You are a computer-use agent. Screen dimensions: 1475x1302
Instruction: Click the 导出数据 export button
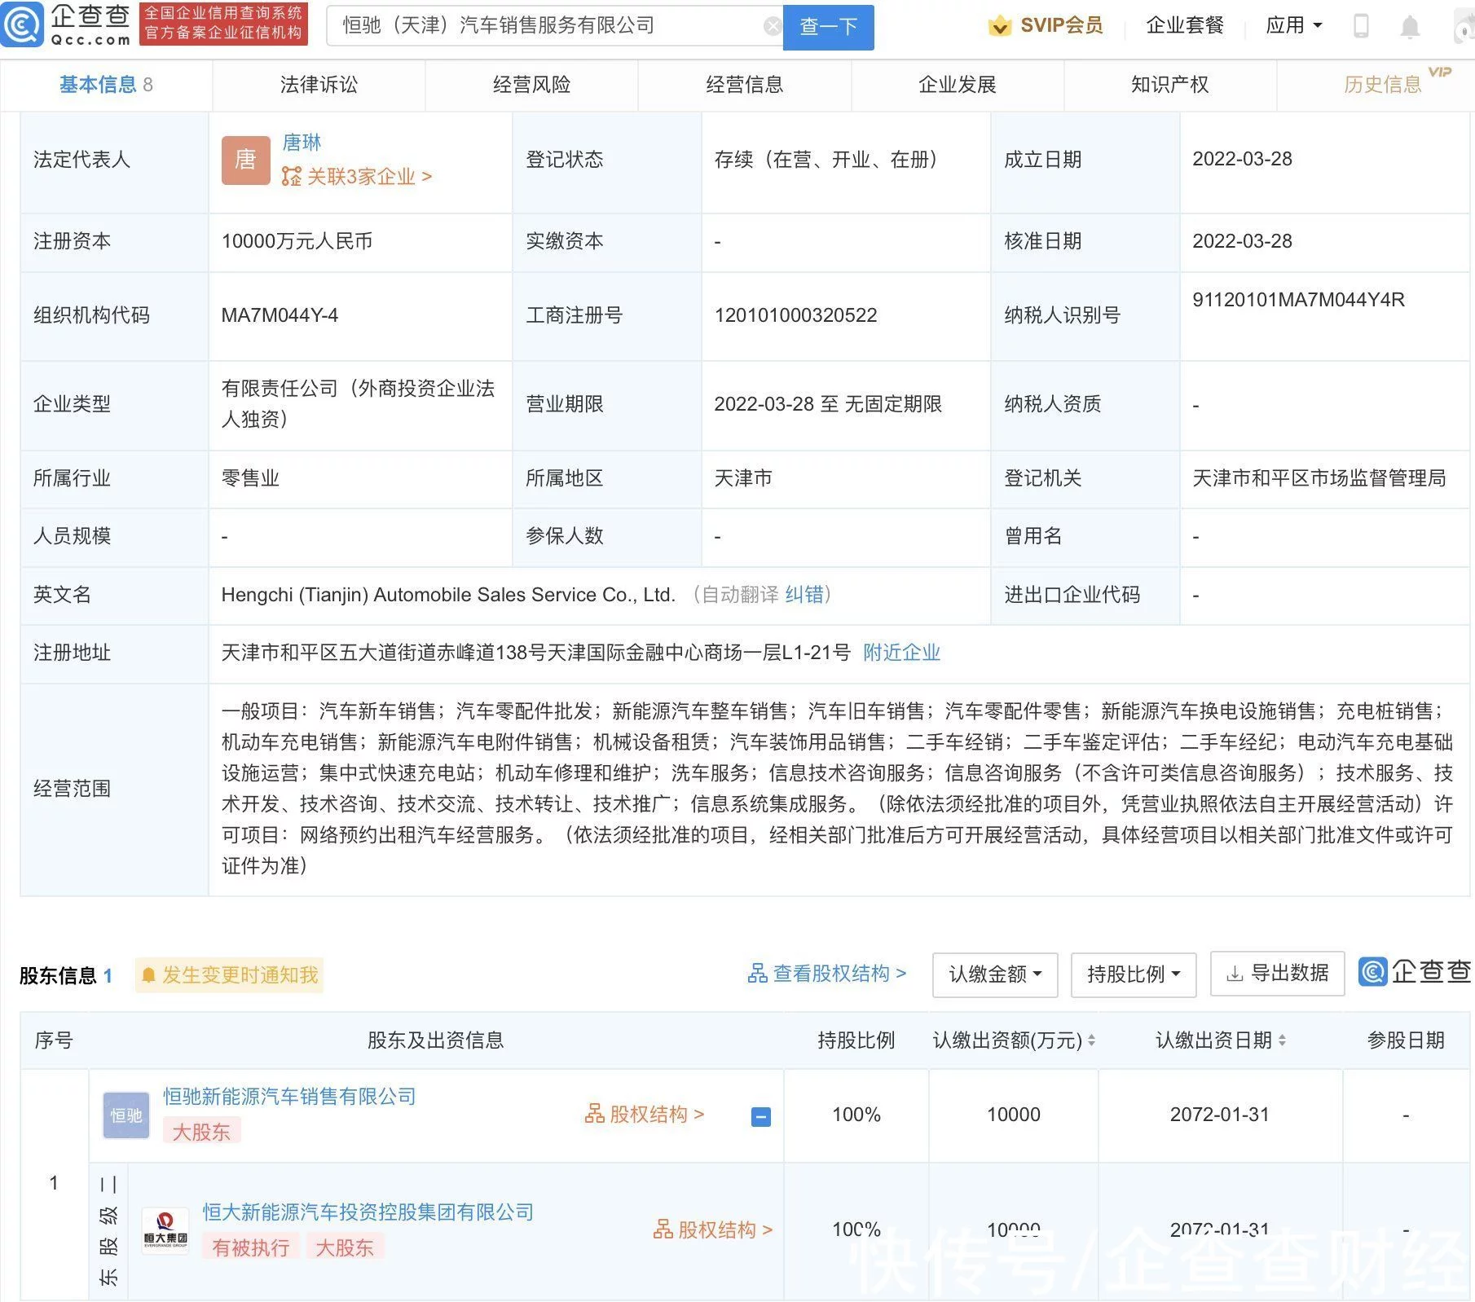tap(1278, 974)
